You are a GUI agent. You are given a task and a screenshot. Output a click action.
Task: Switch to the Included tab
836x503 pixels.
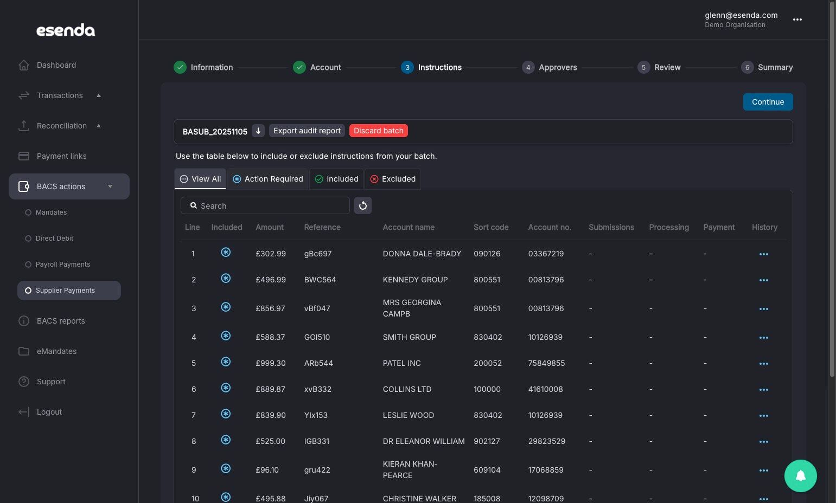point(336,179)
